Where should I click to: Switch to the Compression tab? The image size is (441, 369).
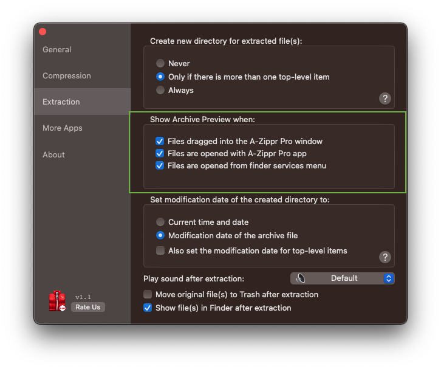coord(82,76)
